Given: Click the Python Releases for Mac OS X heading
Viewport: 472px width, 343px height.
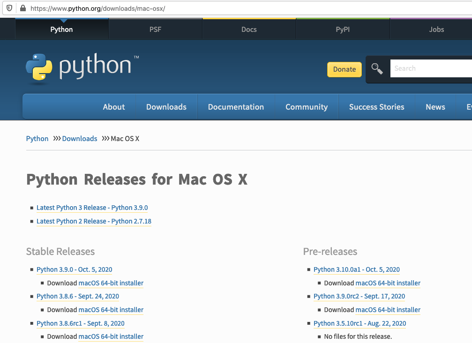Looking at the screenshot, I should pyautogui.click(x=137, y=179).
